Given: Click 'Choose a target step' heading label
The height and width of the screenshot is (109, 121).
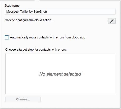Looking at the screenshot, I should (x=36, y=50).
